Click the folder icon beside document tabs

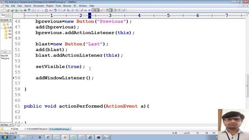(x=2, y=129)
